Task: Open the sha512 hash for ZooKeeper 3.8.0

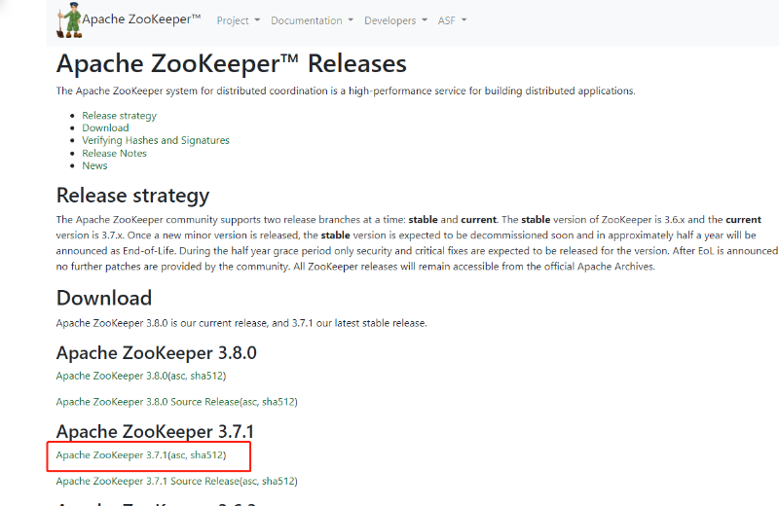Action: (206, 376)
